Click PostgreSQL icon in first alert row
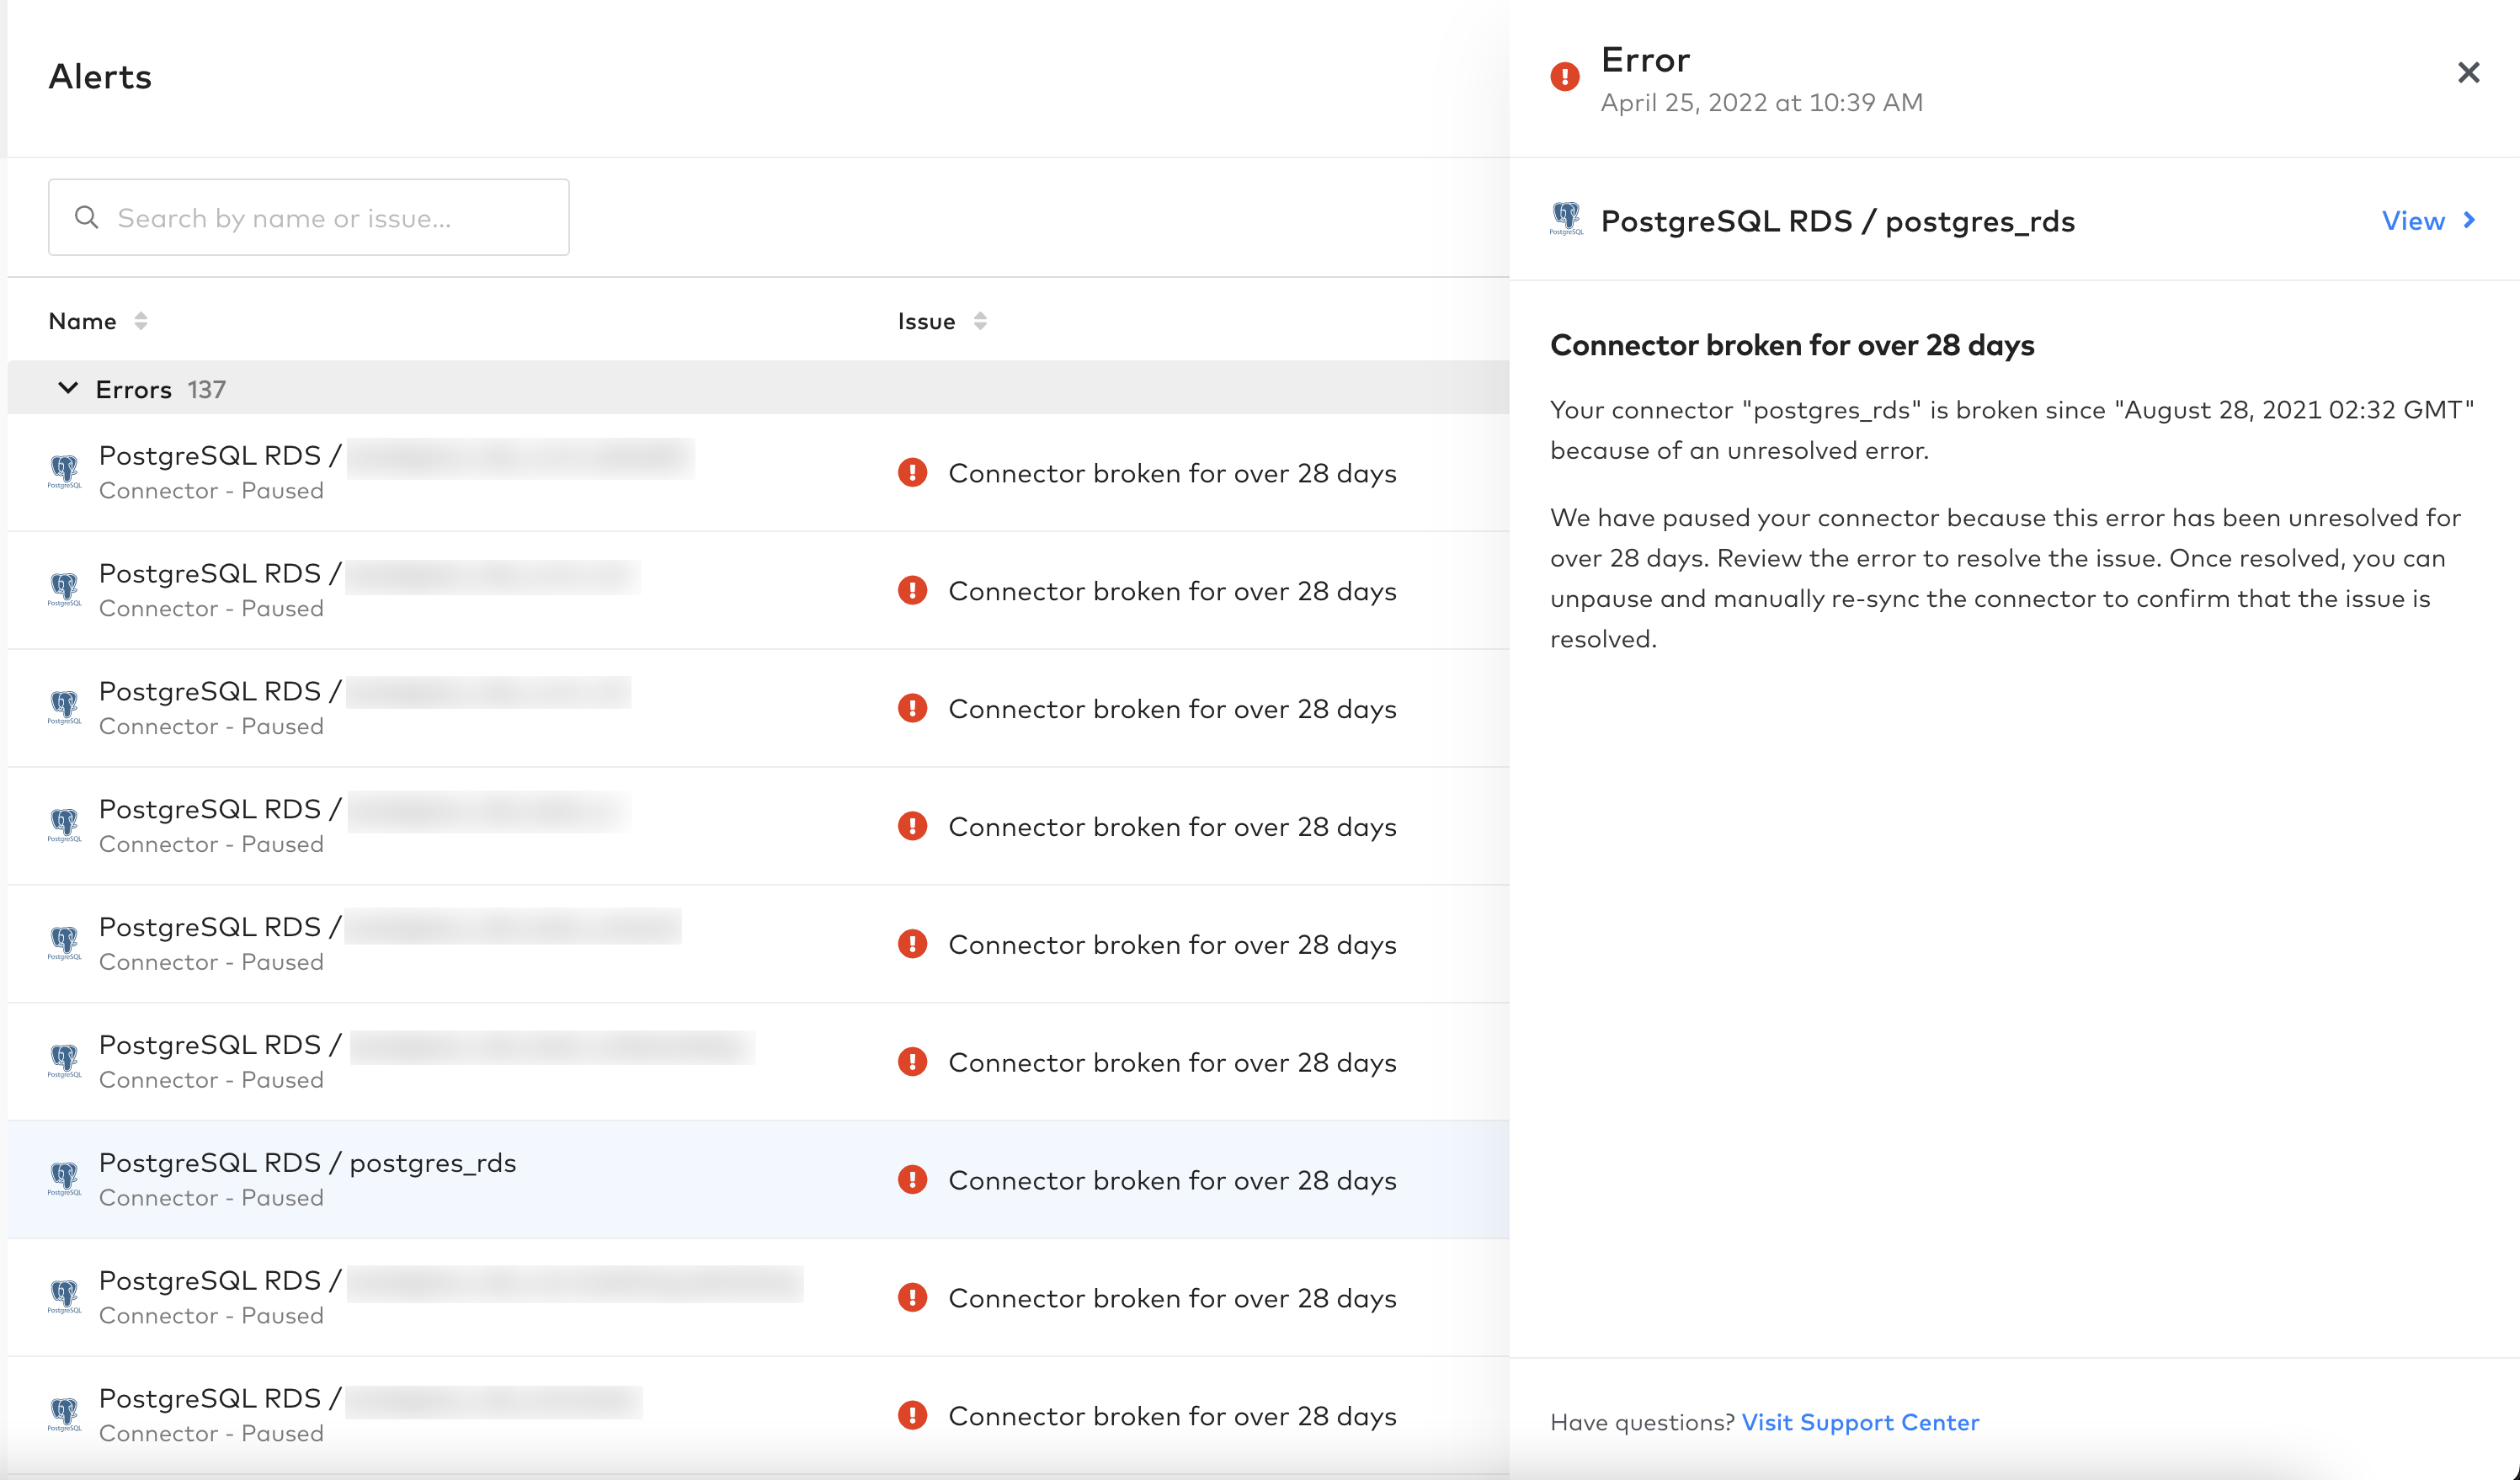This screenshot has width=2520, height=1480. click(x=65, y=471)
